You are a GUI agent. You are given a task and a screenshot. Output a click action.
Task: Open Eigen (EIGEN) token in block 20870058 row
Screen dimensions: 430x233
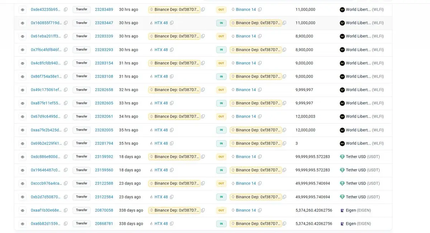(355, 210)
